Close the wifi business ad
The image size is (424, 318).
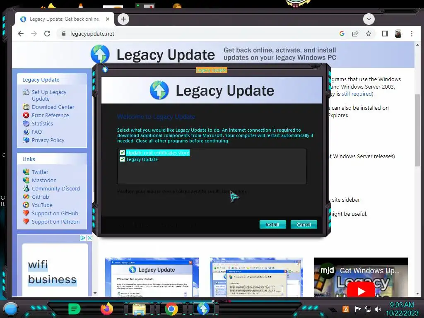coord(89,238)
